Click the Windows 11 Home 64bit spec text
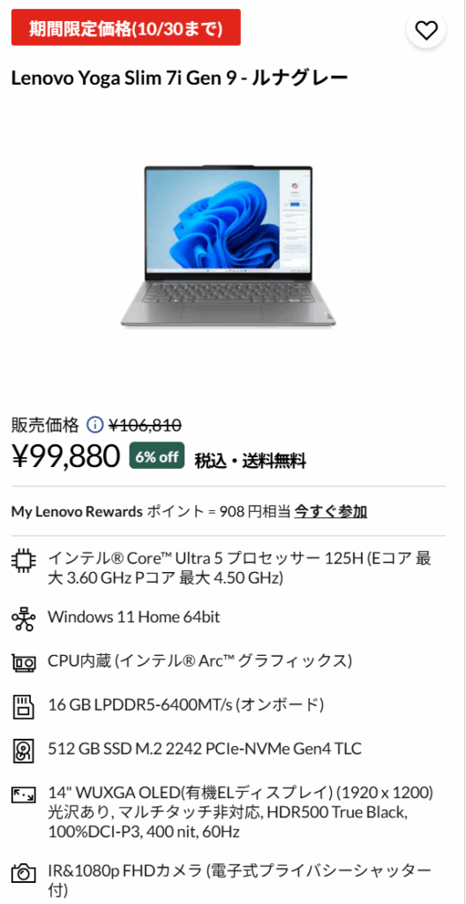Image resolution: width=466 pixels, height=904 pixels. point(134,617)
